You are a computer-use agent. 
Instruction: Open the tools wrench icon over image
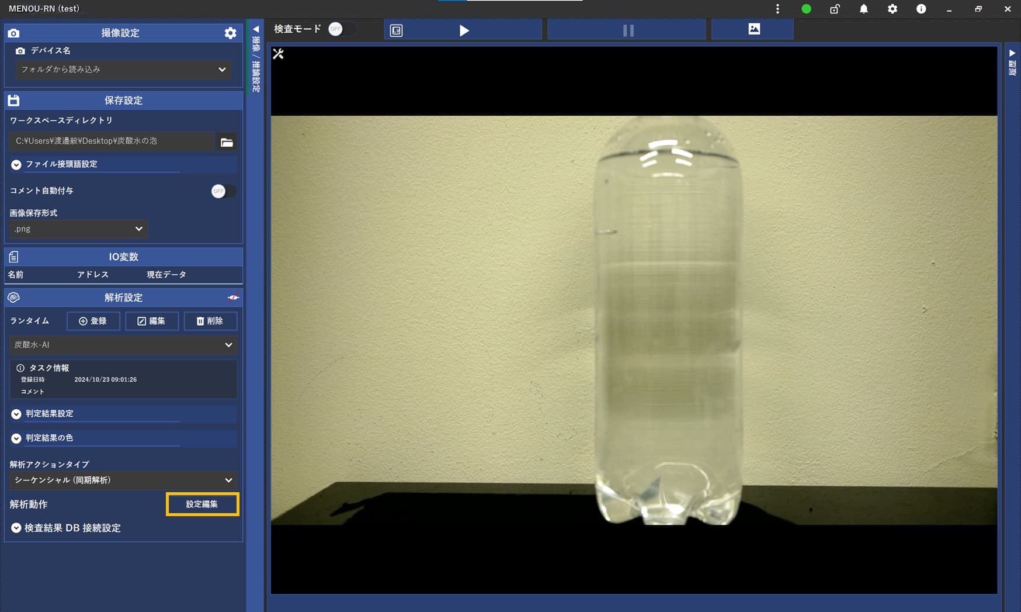coord(279,54)
